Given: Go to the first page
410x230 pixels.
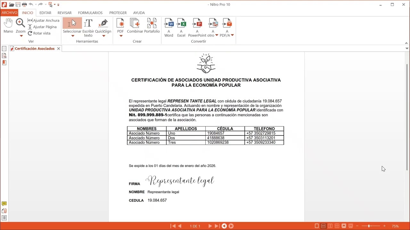Looking at the screenshot, I should 173,226.
